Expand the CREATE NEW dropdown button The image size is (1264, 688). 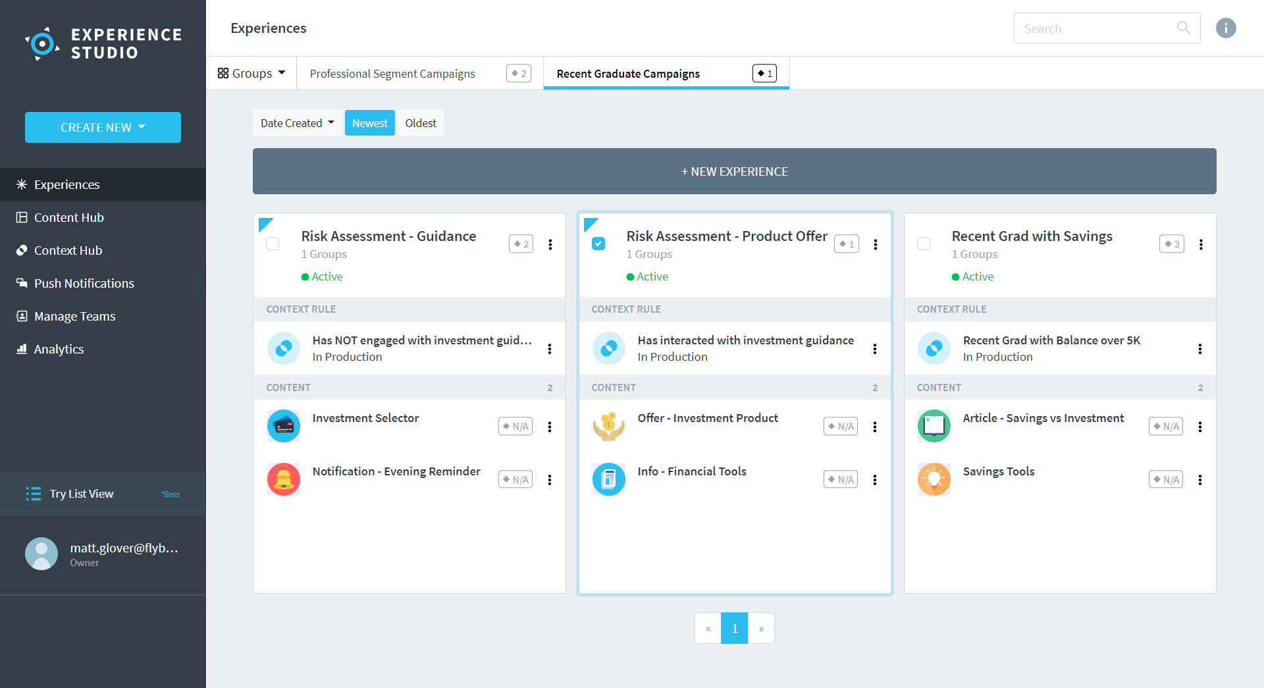click(x=103, y=127)
